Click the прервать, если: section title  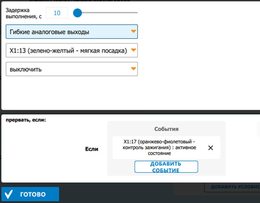26,120
